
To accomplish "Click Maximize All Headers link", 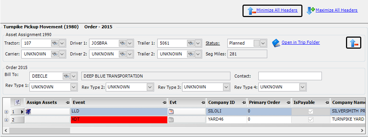I will [336, 10].
